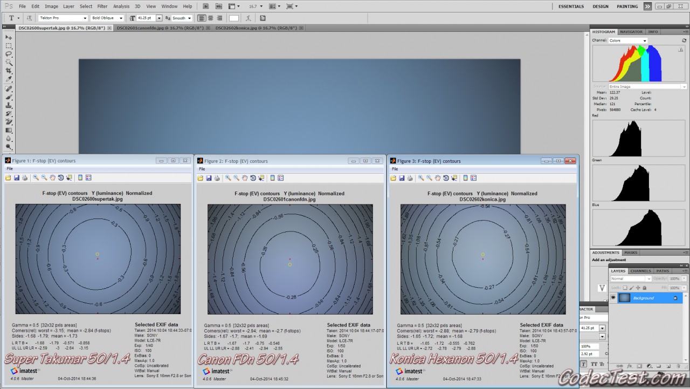Select the zoom in tool in Figure 2
The height and width of the screenshot is (389, 690).
228,178
